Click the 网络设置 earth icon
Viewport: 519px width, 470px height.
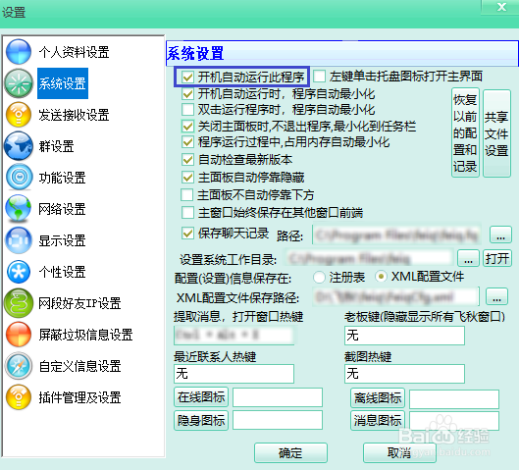click(19, 208)
